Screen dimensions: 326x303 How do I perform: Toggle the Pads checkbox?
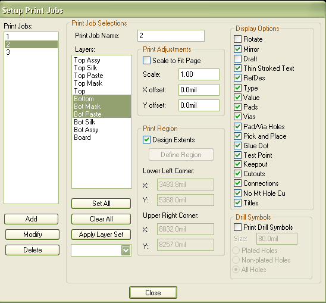click(x=237, y=107)
